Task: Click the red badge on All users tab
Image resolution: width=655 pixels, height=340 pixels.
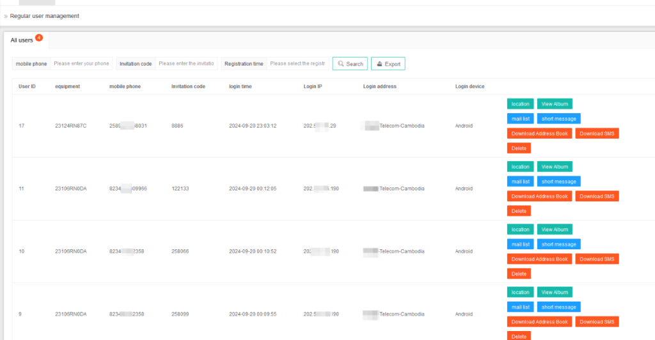Action: tap(39, 38)
